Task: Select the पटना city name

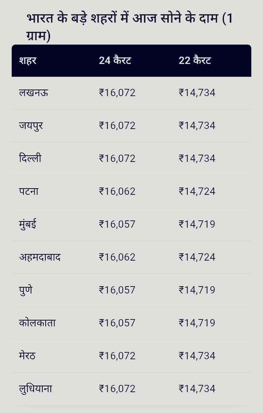Action: [x=29, y=192]
